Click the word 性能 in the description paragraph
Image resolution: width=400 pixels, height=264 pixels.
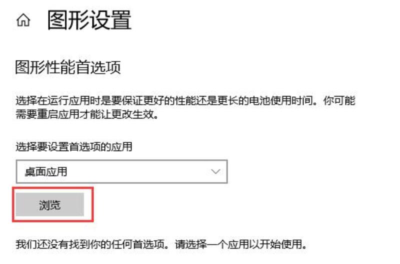click(x=185, y=101)
